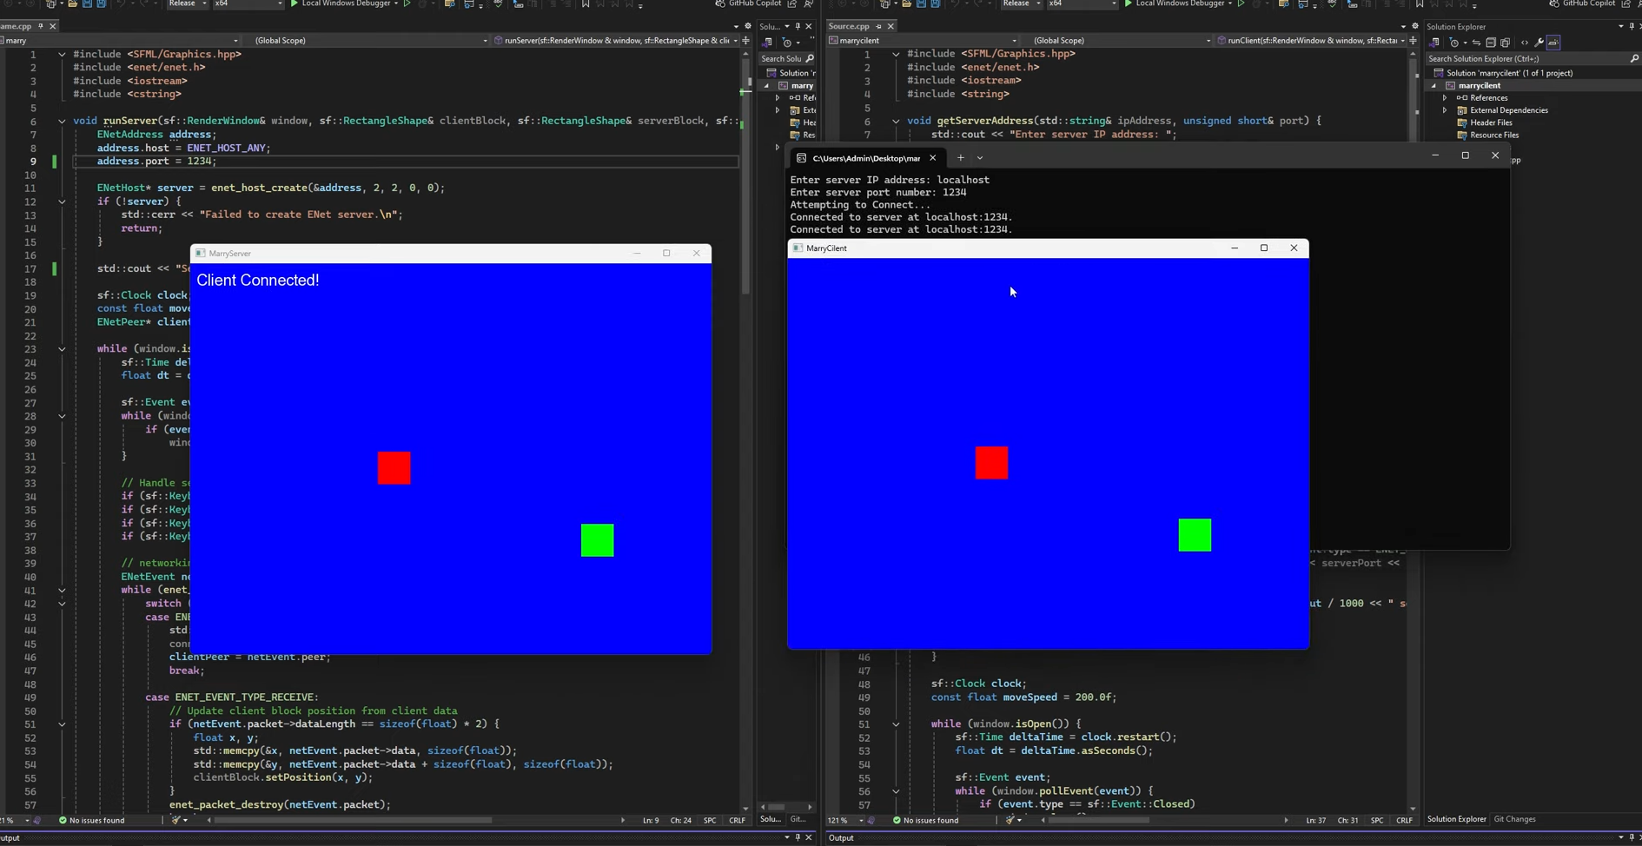Click GitHub Copilot in left IDE toolbar

pos(748,4)
